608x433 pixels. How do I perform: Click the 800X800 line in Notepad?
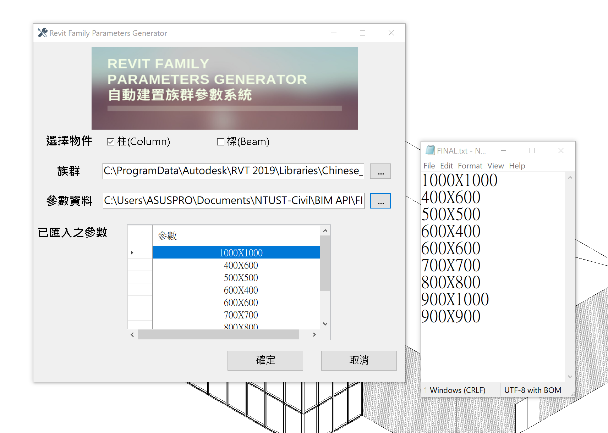[451, 283]
